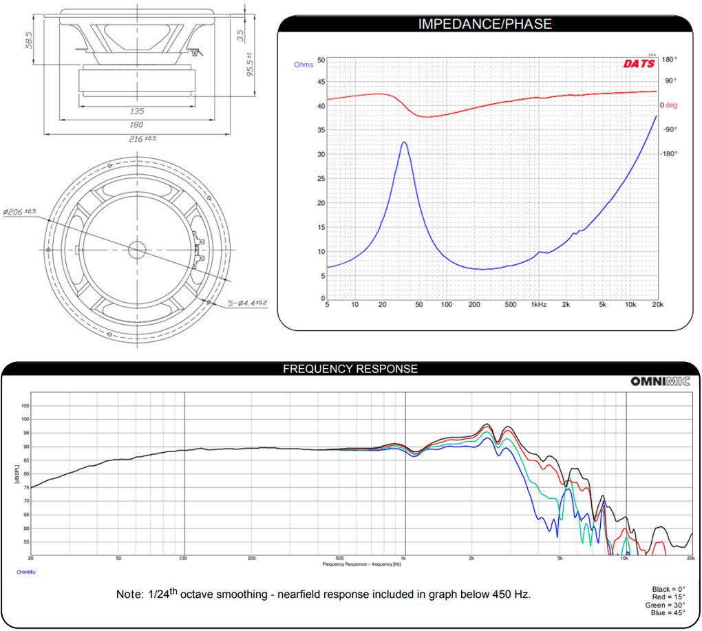702x631 pixels.
Task: Click the 1/24th octave smoothing note
Action: point(323,594)
